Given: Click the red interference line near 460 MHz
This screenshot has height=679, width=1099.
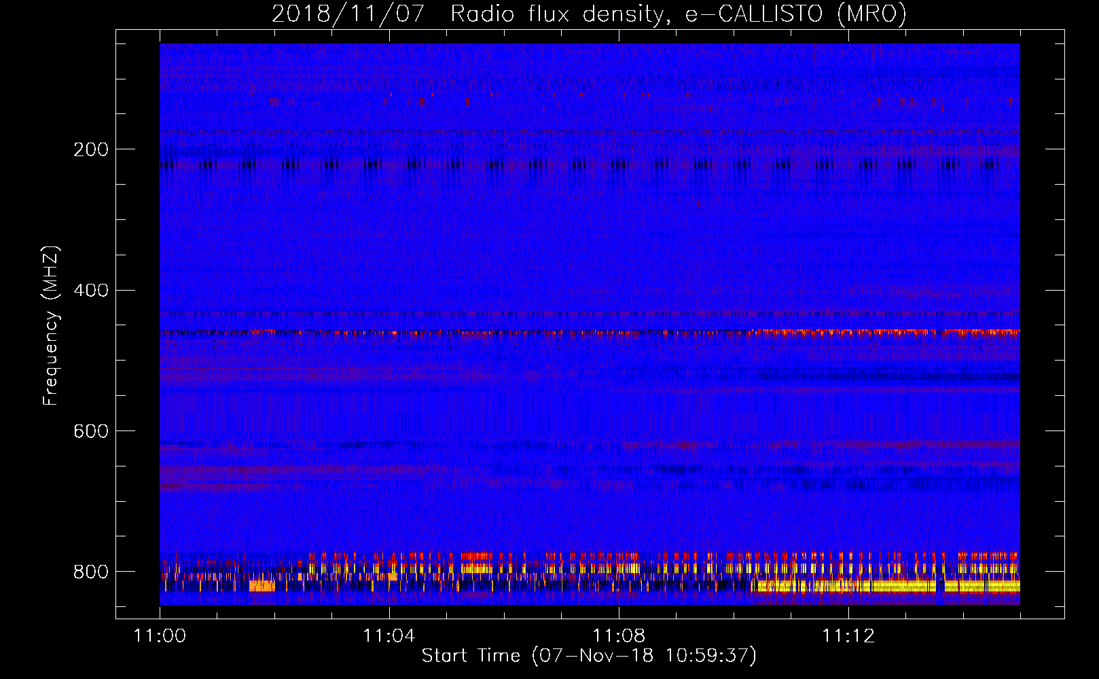Looking at the screenshot, I should tap(590, 333).
